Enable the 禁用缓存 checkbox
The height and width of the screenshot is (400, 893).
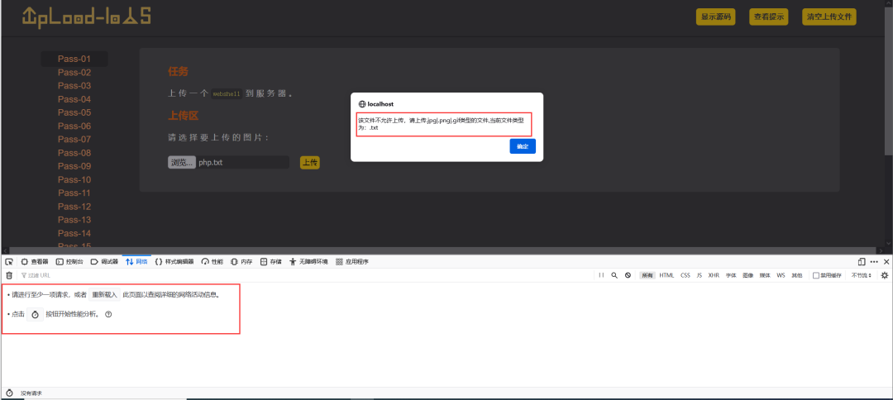[816, 275]
